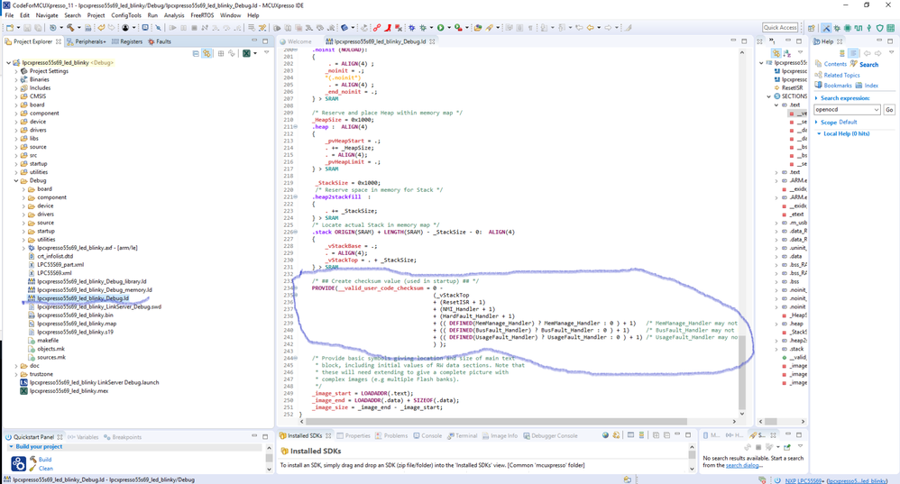Open the green waveform Clocks perspective icon
900x484 pixels.
pyautogui.click(x=859, y=28)
